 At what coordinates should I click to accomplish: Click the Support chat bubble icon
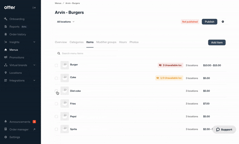pos(218,130)
